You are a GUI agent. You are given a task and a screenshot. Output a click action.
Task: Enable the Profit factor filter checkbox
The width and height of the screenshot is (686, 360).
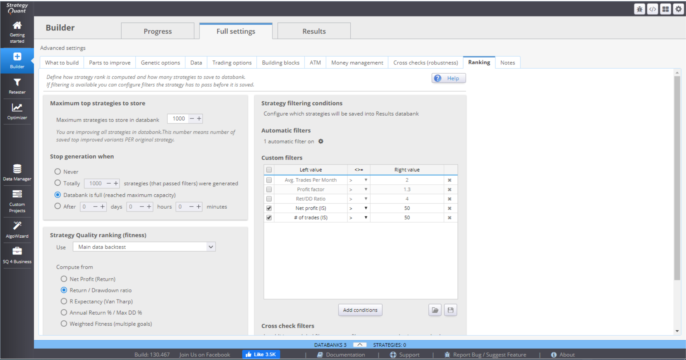point(269,189)
